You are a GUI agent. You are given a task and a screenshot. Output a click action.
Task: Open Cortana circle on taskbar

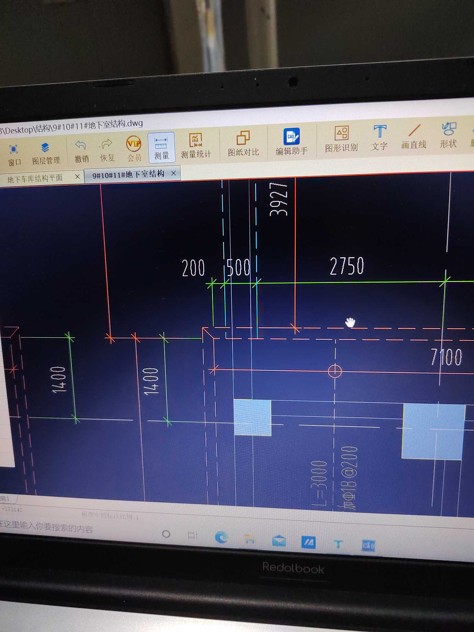[166, 534]
